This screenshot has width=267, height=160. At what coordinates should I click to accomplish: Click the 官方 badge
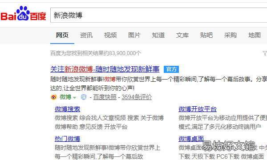pos(171,69)
